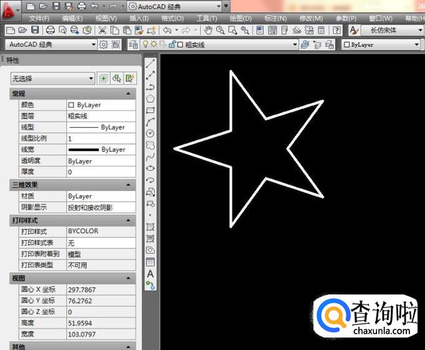Open the ByLayer color control dropdown

click(381, 44)
